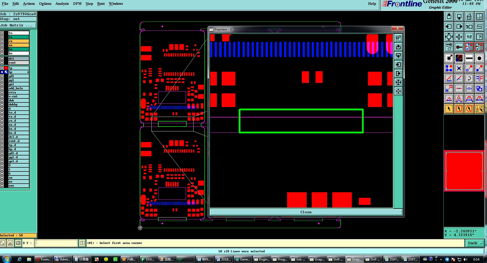The width and height of the screenshot is (487, 263).
Task: Choose the net select tool
Action: [479, 109]
